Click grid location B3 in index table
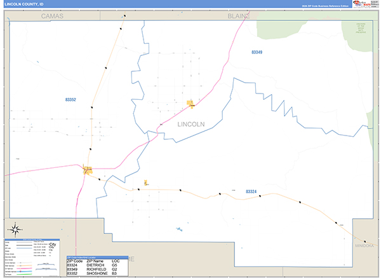This screenshot has height=278, width=381. [114, 274]
